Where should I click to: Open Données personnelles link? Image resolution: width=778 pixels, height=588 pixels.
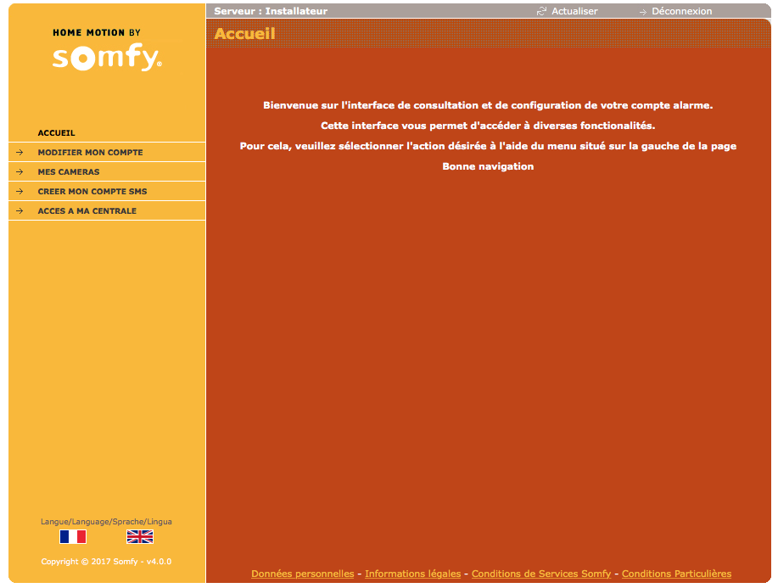click(303, 574)
